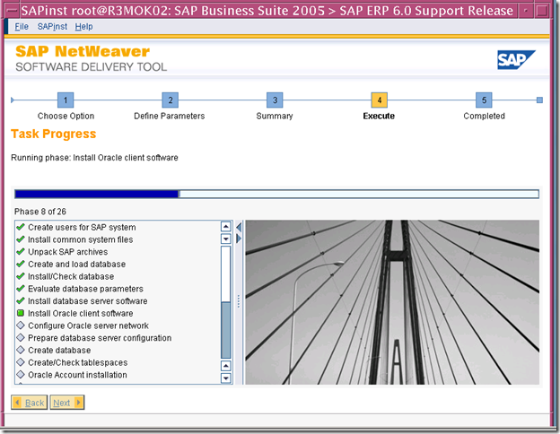Click step 2 Define Parameters marker
Screen dimensions: 560x434
pos(170,100)
